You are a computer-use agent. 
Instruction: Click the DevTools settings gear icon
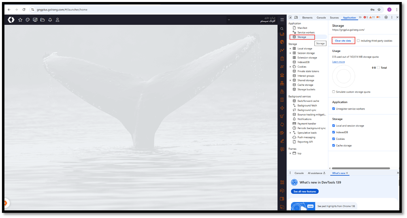(386, 17)
